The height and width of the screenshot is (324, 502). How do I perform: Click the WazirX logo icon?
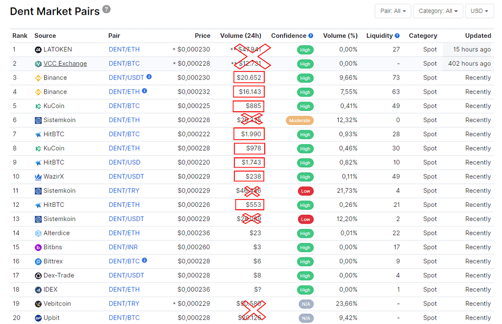click(x=38, y=177)
